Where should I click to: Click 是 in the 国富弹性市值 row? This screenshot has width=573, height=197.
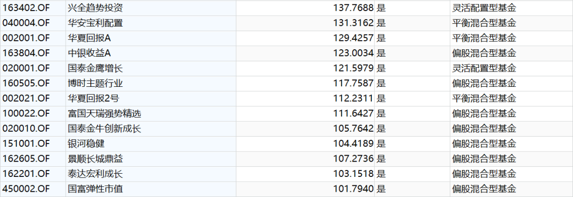pyautogui.click(x=381, y=189)
